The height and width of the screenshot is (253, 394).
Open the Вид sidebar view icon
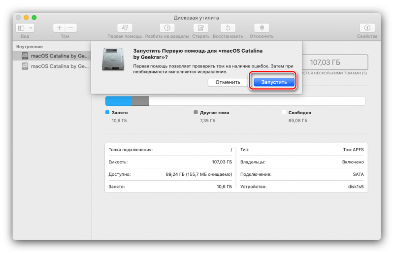21,28
